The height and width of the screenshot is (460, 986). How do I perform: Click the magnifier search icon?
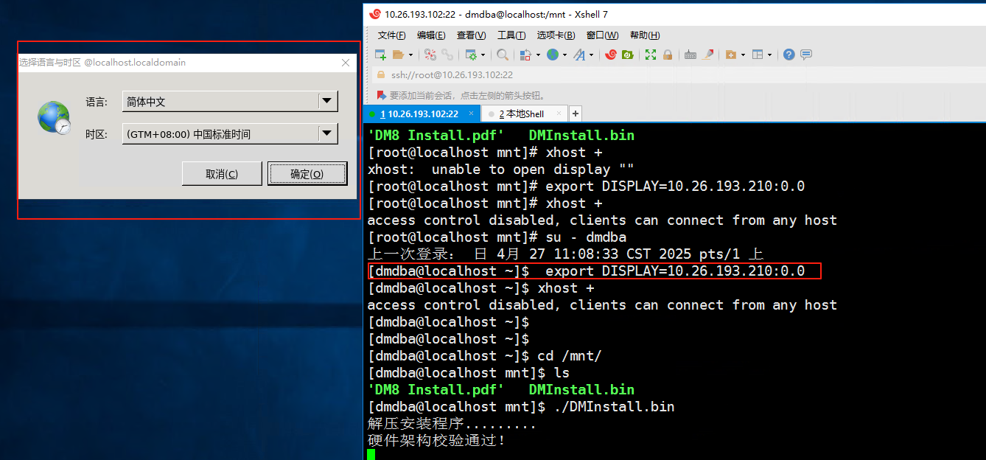(503, 55)
